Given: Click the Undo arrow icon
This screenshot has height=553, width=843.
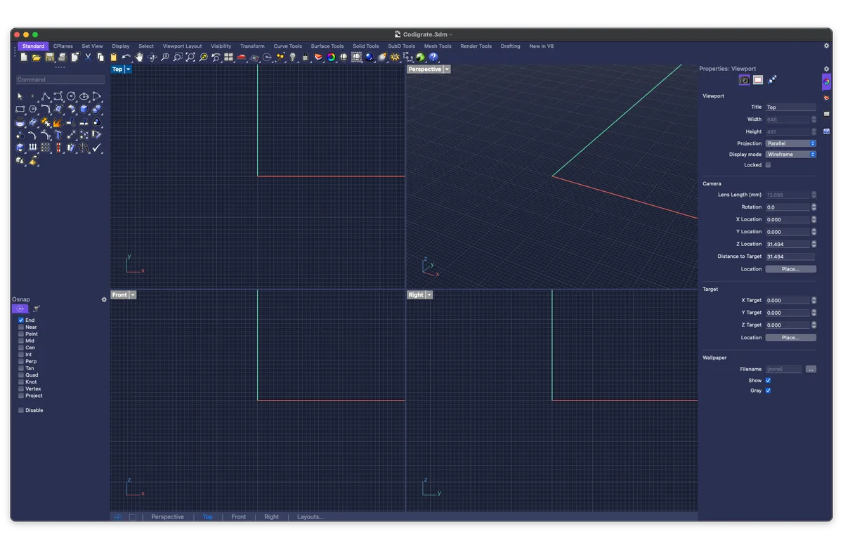Looking at the screenshot, I should pos(126,57).
